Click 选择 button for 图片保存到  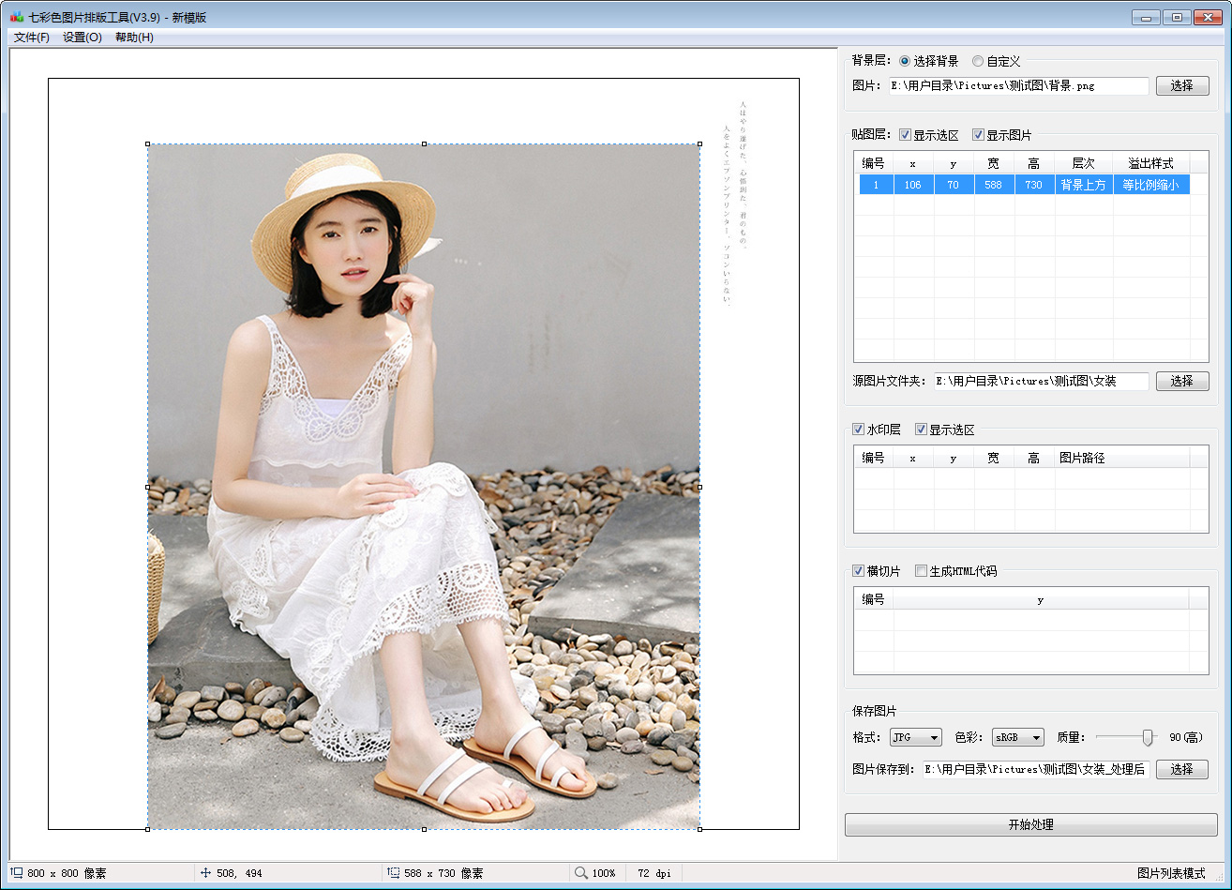1182,769
